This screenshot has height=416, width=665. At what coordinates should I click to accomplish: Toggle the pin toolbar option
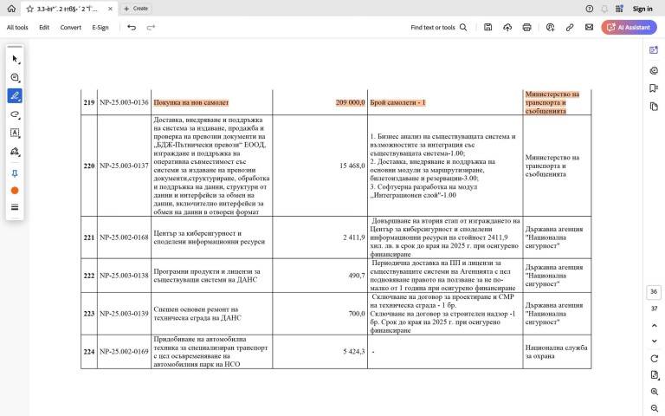pyautogui.click(x=15, y=173)
